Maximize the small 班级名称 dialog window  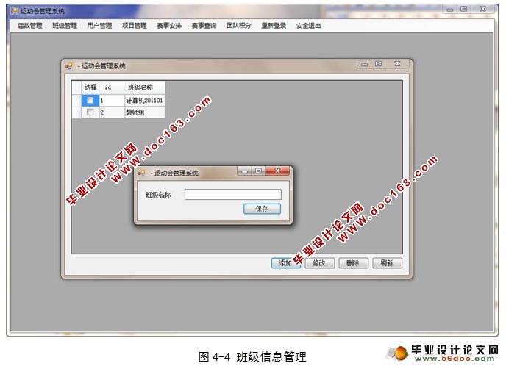(x=258, y=171)
